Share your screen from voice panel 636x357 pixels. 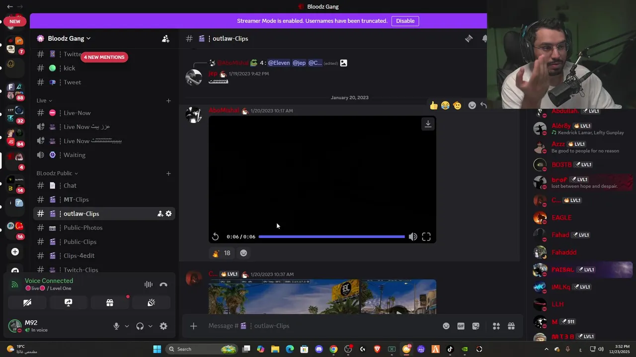click(x=69, y=302)
